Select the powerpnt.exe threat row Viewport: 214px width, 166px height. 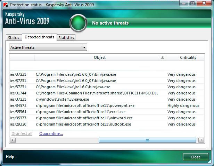(x=107, y=106)
